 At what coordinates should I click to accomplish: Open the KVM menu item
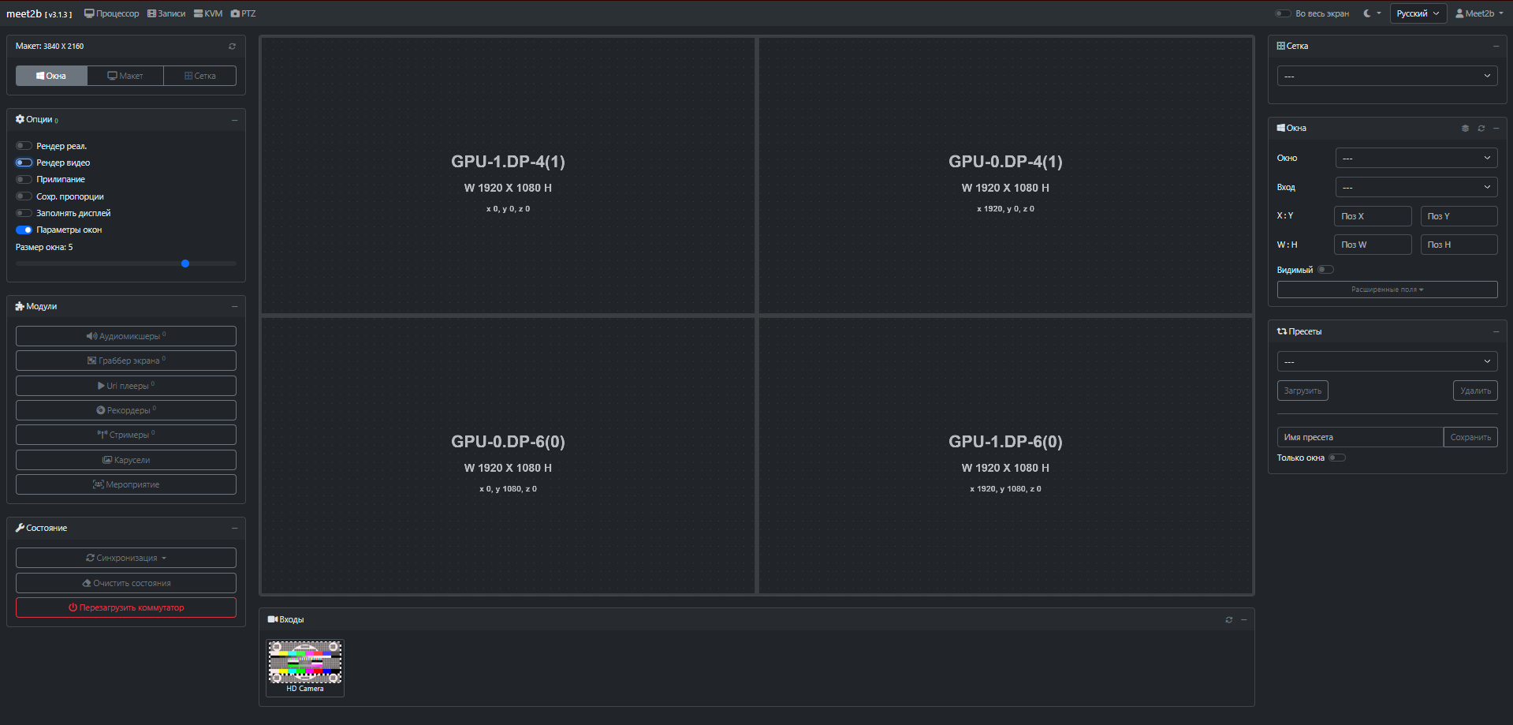208,13
